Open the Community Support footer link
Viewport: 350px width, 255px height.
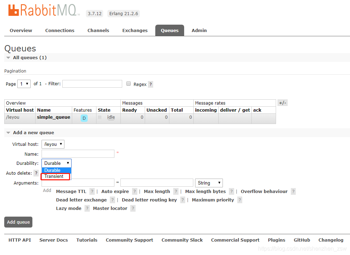(x=130, y=240)
